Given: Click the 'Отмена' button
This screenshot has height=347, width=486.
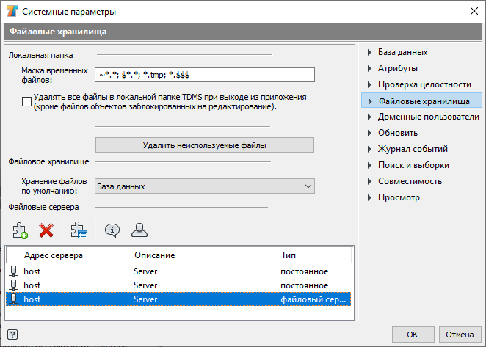Looking at the screenshot, I should [x=460, y=335].
